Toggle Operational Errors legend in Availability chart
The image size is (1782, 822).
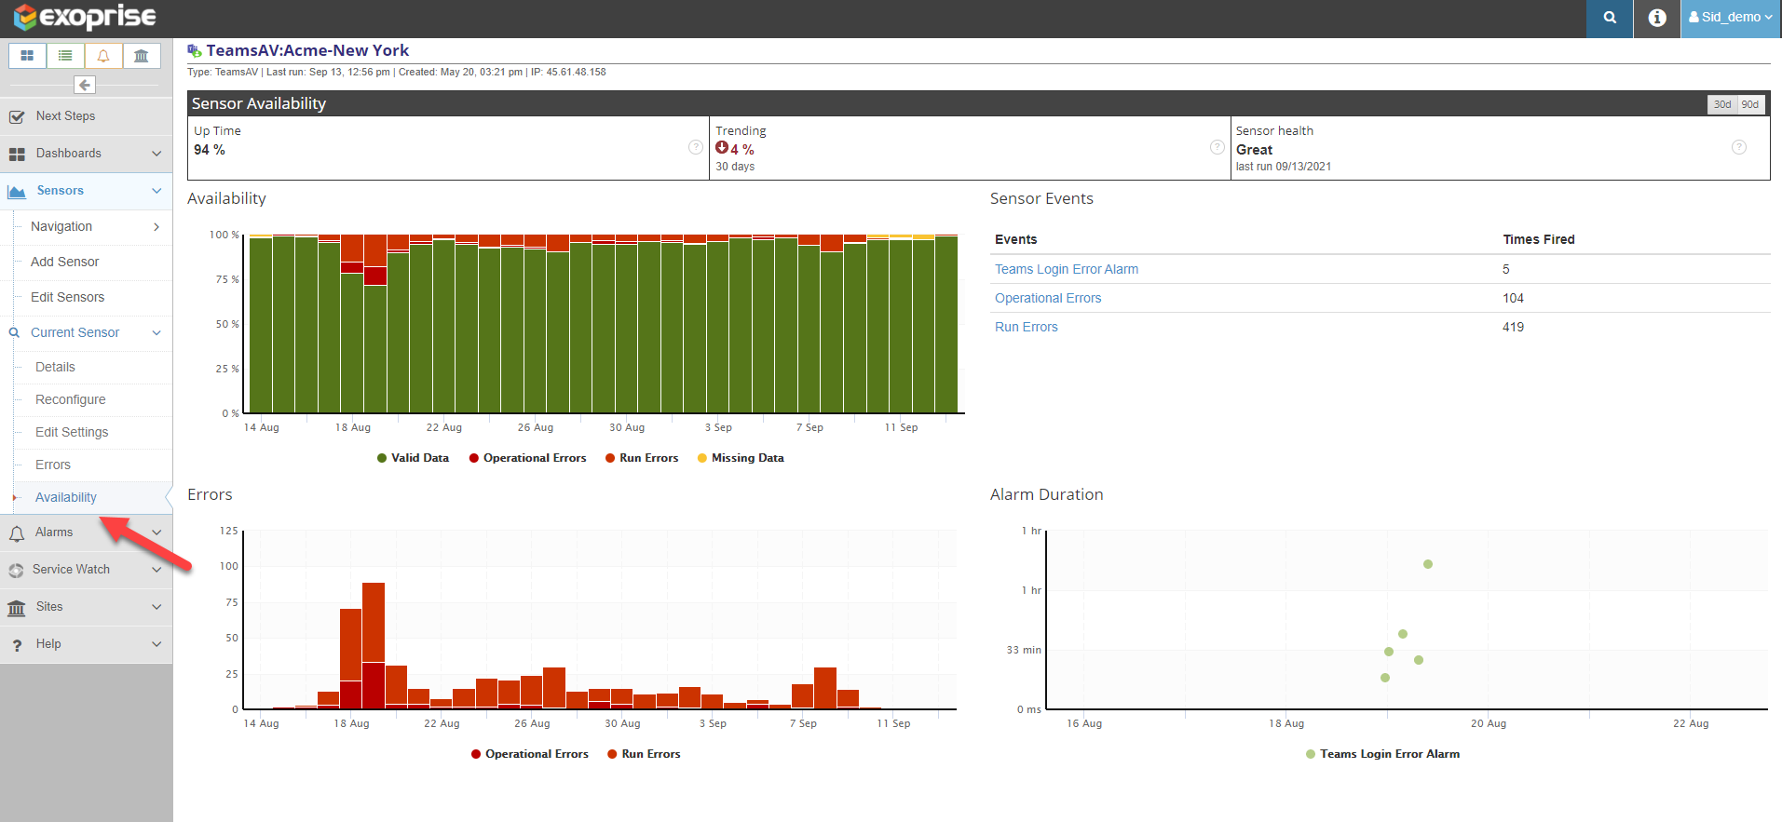(527, 458)
